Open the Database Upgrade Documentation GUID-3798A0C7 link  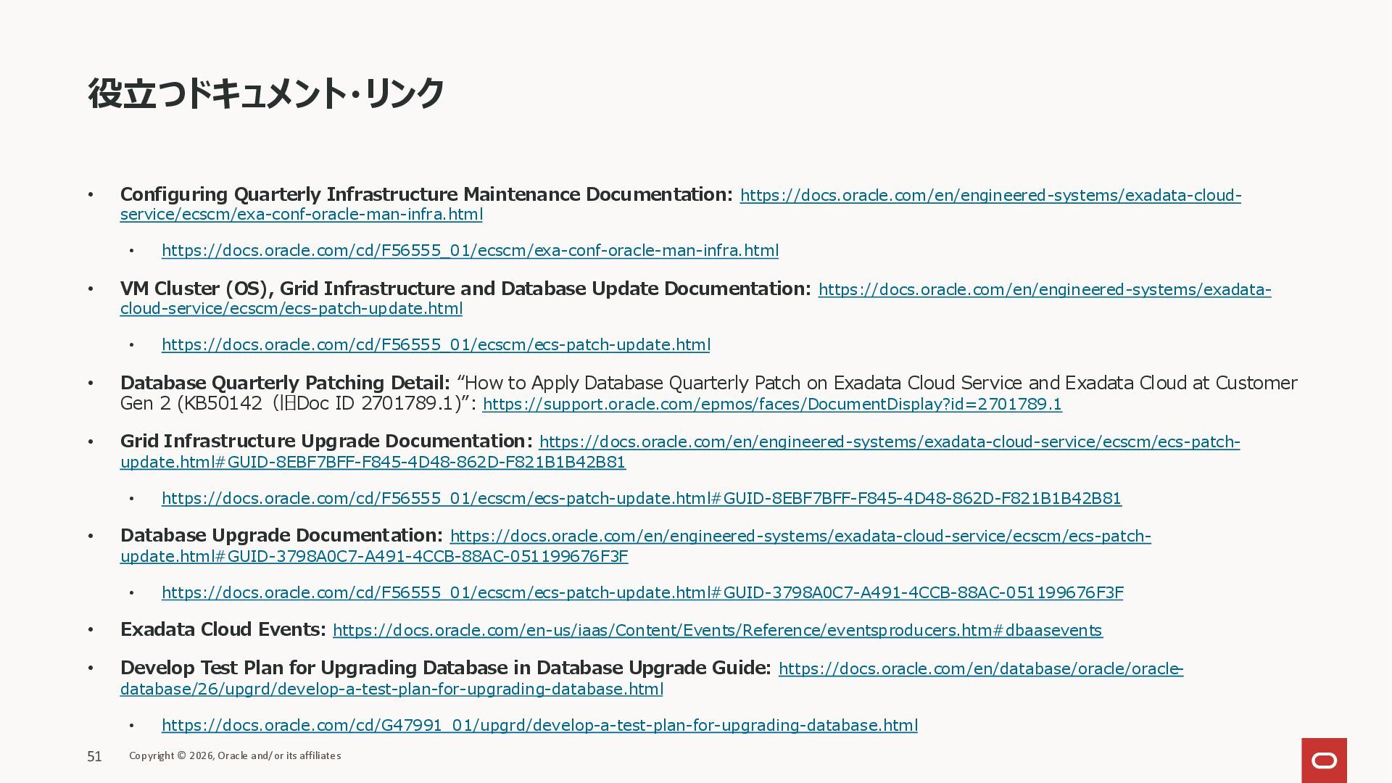click(x=800, y=536)
